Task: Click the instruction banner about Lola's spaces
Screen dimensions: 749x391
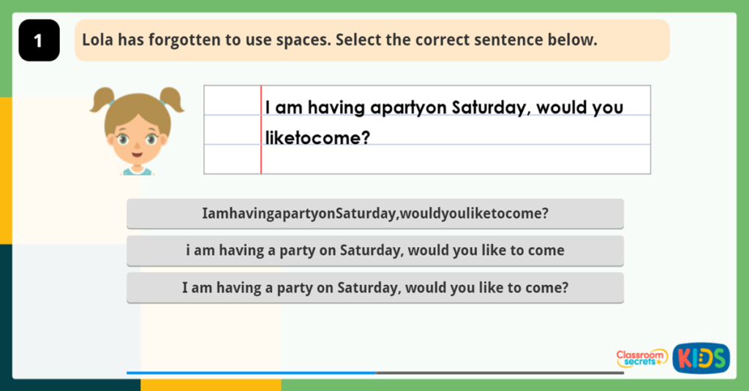Action: pyautogui.click(x=372, y=40)
